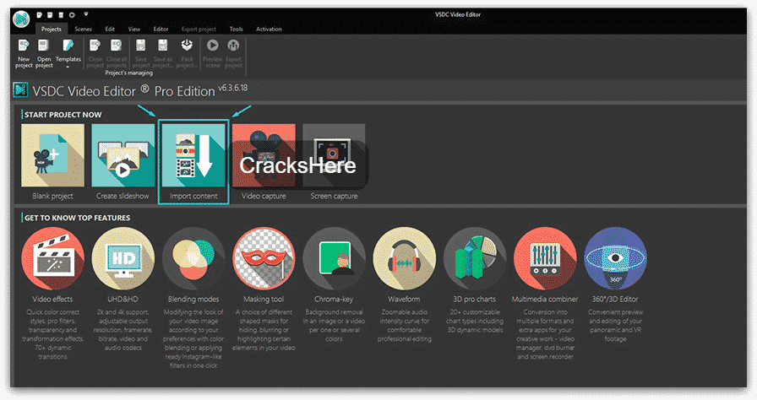Open the Tools ribbon tab
The width and height of the screenshot is (757, 400).
click(x=236, y=29)
